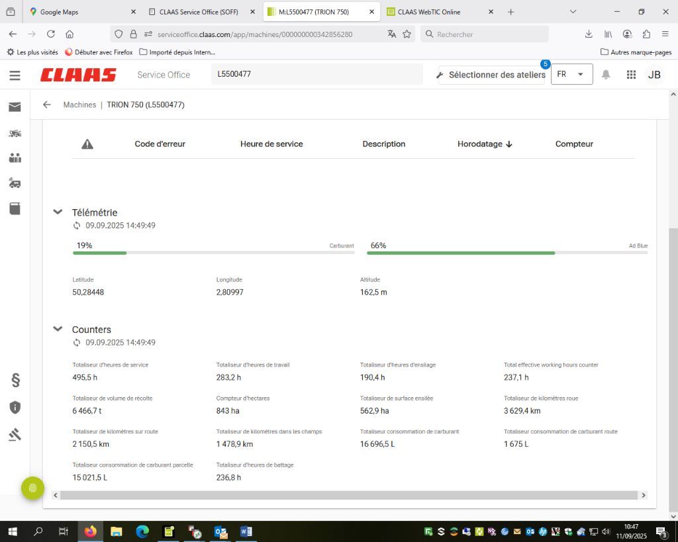This screenshot has height=542, width=678.
Task: Click the combine machines sidebar icon
Action: tap(15, 133)
